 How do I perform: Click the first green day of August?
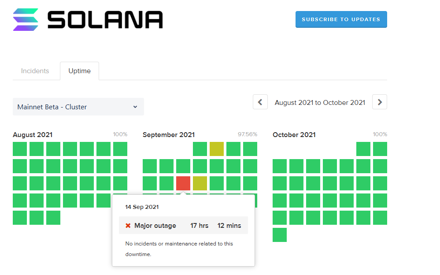[x=20, y=149]
